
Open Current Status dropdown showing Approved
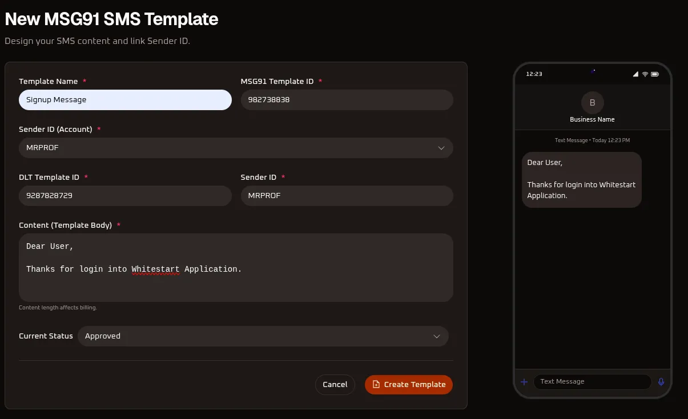click(263, 336)
